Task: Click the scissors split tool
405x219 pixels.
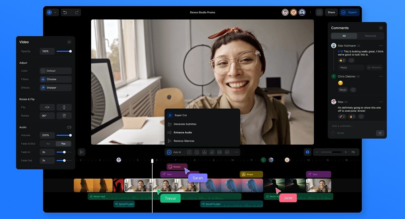Action: point(82,152)
